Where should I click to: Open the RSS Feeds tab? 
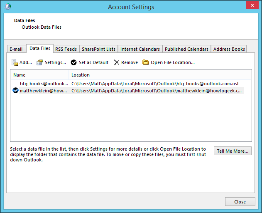(x=66, y=49)
